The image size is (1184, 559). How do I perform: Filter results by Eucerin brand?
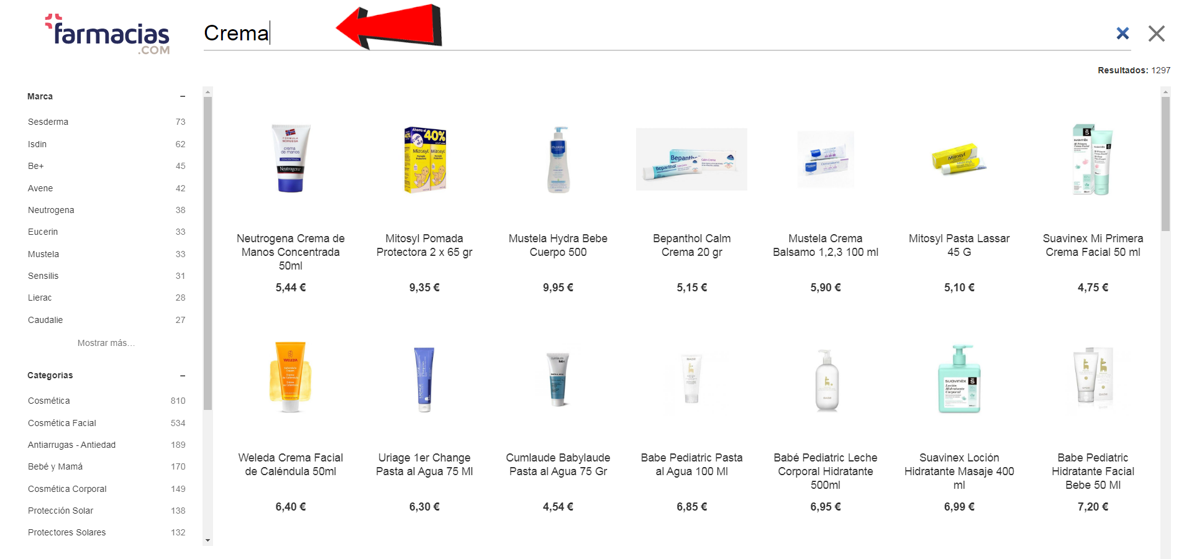(106, 232)
